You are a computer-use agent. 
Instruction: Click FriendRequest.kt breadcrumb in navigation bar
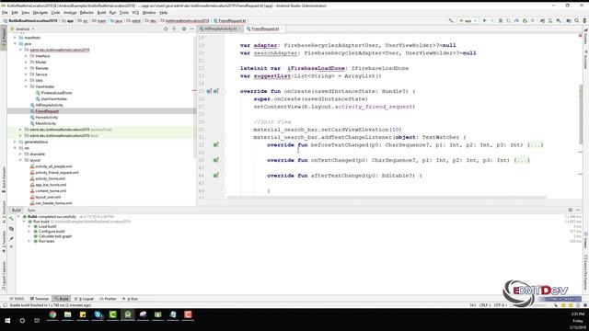[230, 20]
